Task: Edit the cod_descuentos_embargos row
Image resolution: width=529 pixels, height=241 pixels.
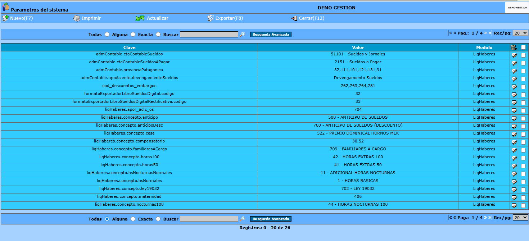Action: point(514,87)
